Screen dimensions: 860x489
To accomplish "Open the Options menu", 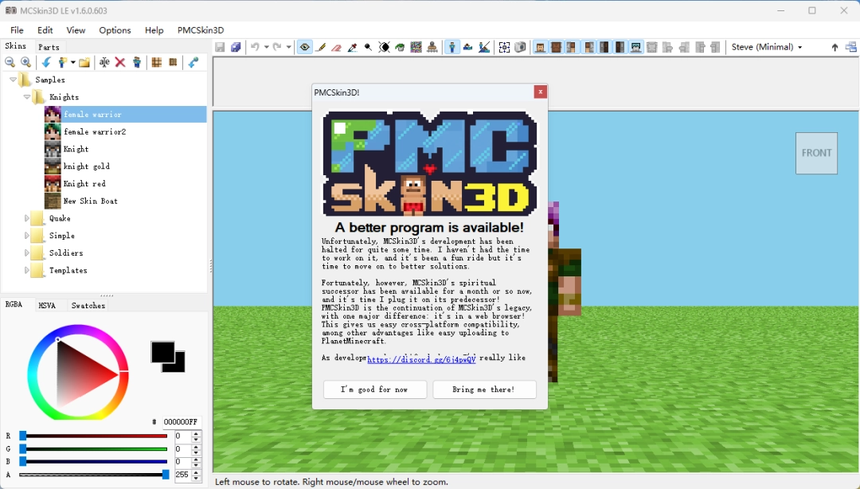I will tap(115, 30).
